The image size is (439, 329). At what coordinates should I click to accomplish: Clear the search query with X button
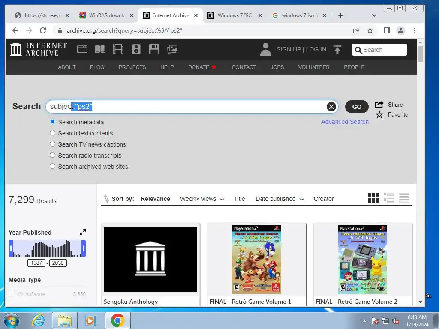[x=331, y=107]
